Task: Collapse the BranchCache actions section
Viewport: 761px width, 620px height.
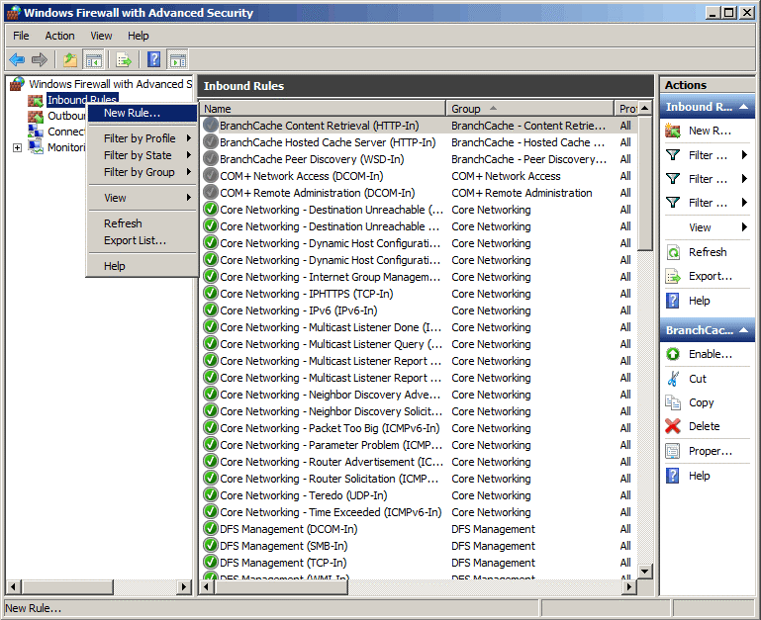Action: (743, 330)
